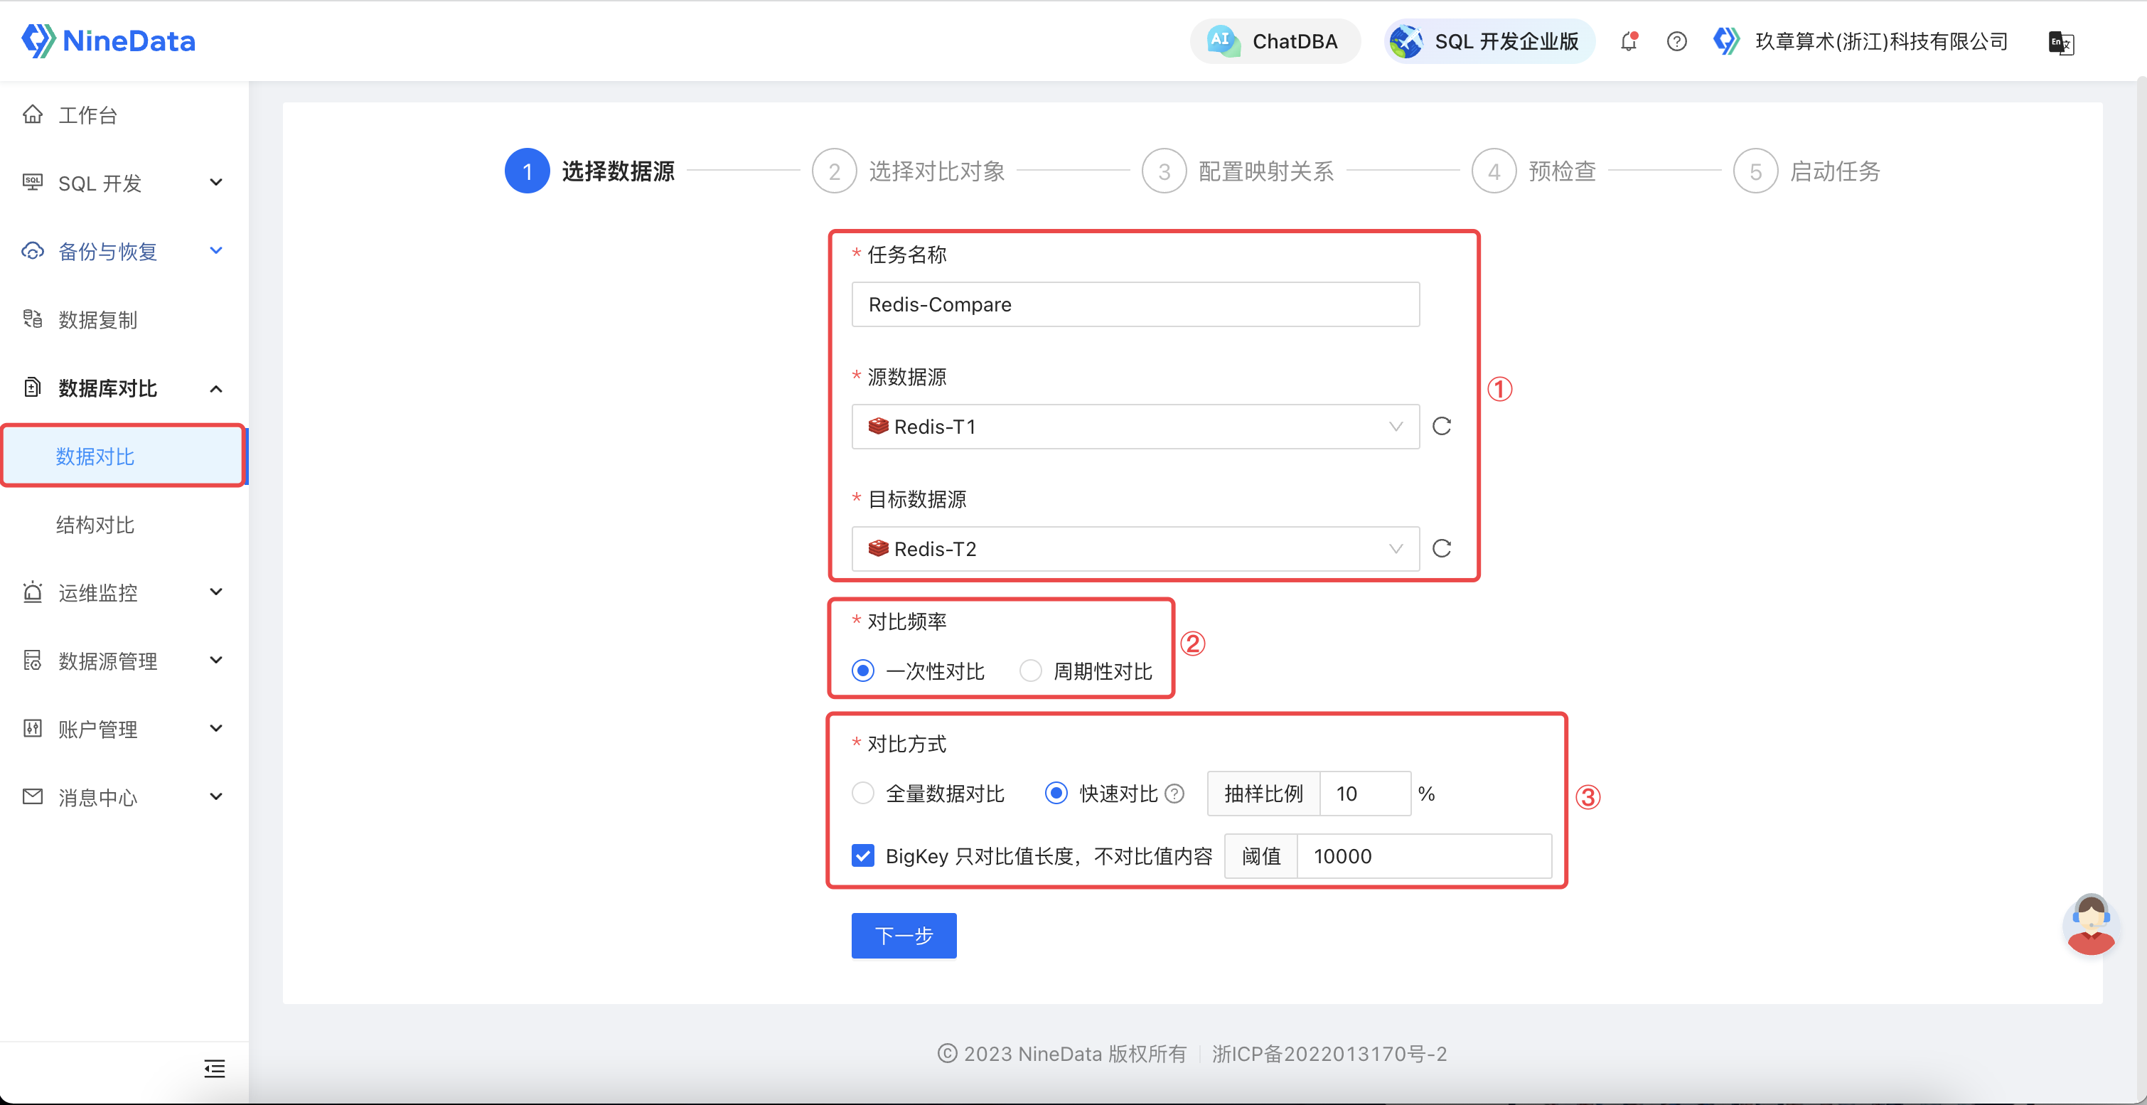
Task: Go to 数据复制 in the sidebar
Action: pyautogui.click(x=97, y=319)
